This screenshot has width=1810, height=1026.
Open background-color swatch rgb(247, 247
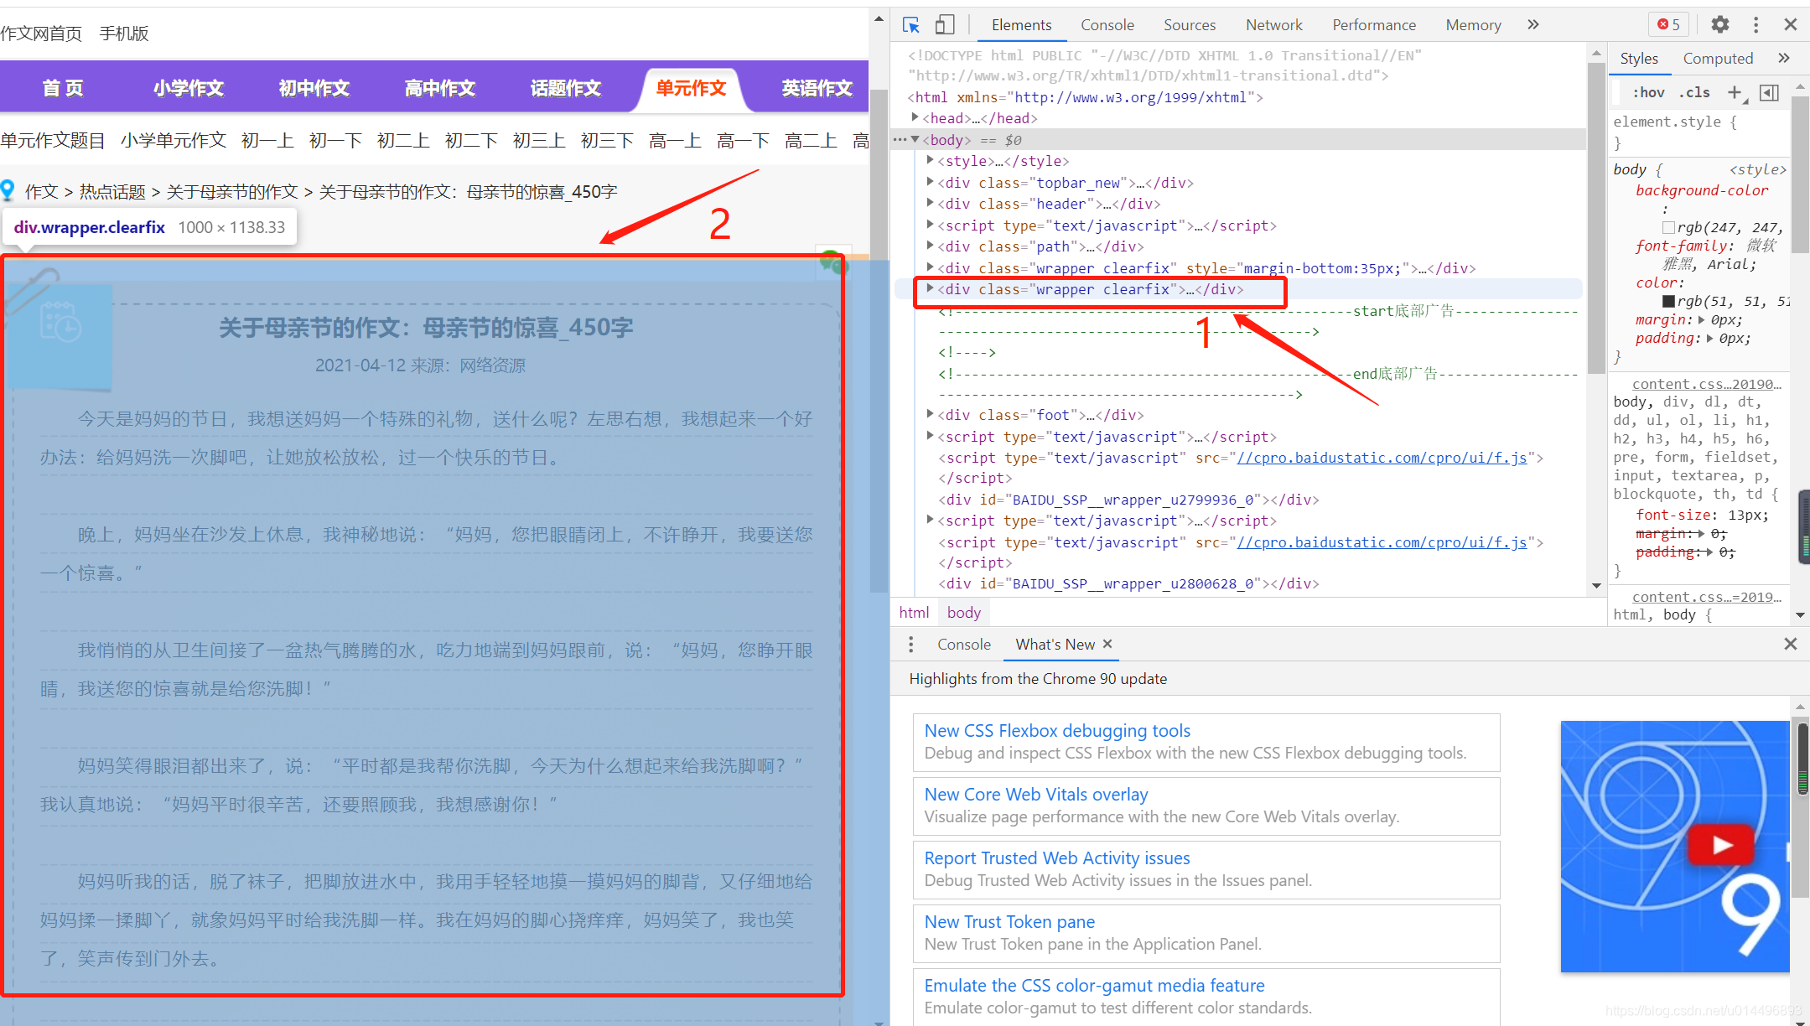coord(1668,227)
